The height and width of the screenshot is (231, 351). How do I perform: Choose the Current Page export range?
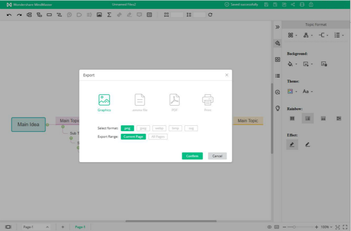(133, 137)
